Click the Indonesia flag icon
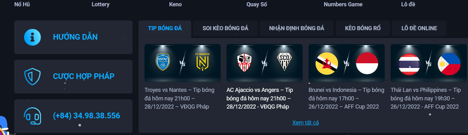The image size is (468, 135). [x=367, y=63]
